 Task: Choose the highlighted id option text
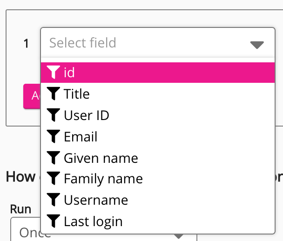pos(69,73)
